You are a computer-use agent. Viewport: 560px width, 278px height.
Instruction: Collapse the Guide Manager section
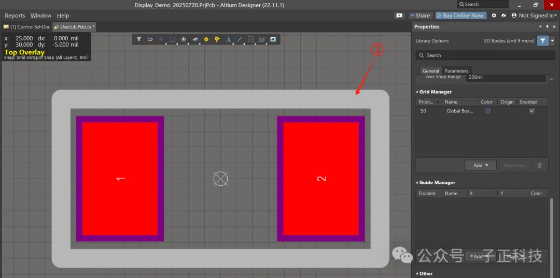coord(417,182)
